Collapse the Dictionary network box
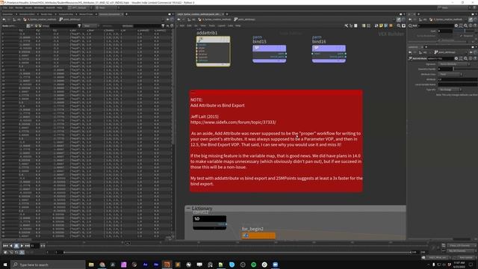The height and width of the screenshot is (269, 478). click(188, 208)
